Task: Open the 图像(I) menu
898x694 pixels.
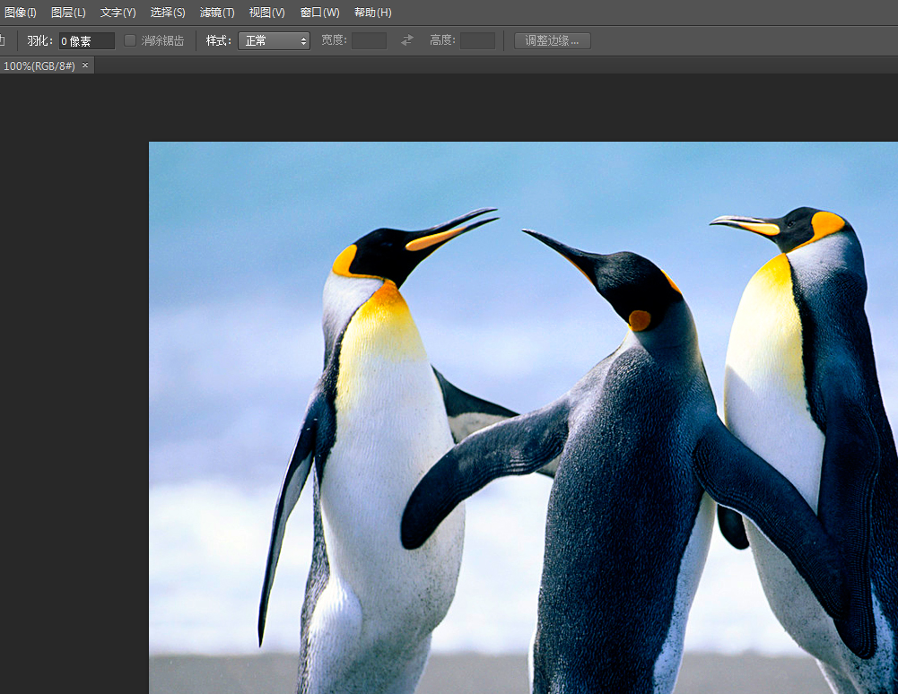Action: tap(20, 13)
